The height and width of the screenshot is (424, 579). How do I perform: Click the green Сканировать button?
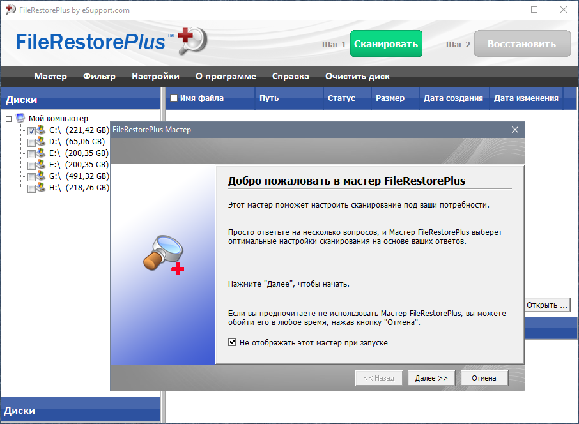[386, 43]
